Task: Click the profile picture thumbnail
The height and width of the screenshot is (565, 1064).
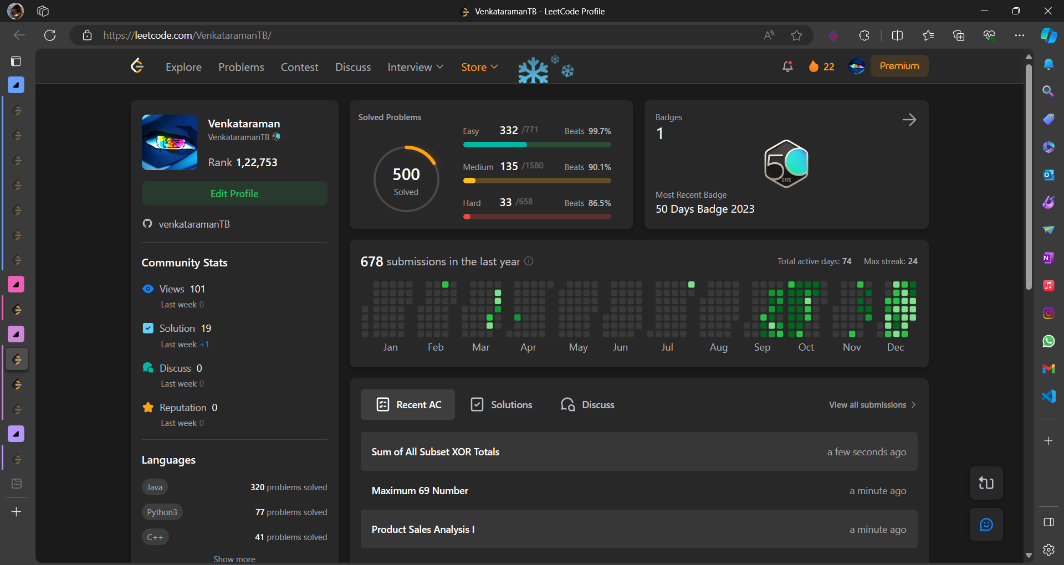Action: 170,142
